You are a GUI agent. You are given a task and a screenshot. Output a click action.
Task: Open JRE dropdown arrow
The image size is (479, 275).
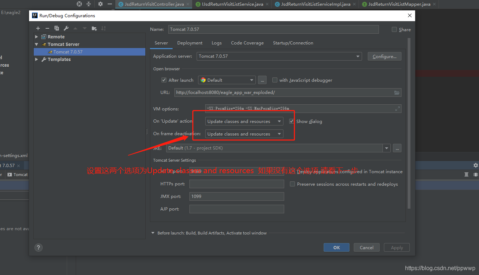click(386, 148)
